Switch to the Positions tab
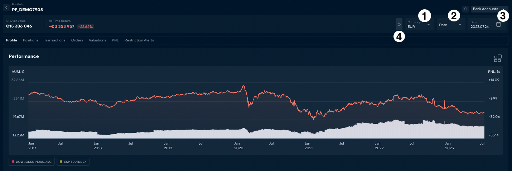 [x=30, y=40]
